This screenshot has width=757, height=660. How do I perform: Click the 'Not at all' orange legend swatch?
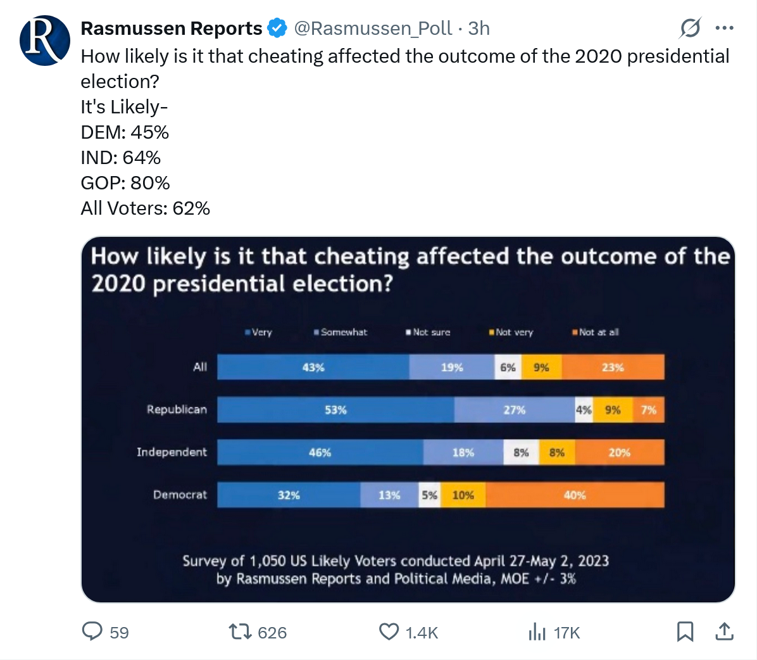pyautogui.click(x=575, y=332)
